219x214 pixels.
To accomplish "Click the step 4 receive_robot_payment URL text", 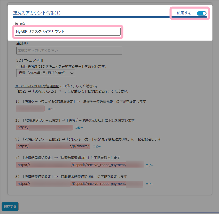I will [x=80, y=165].
